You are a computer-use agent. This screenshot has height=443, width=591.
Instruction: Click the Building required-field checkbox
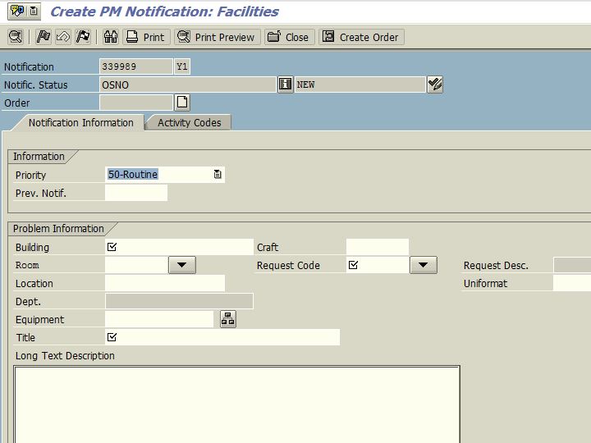pos(112,247)
